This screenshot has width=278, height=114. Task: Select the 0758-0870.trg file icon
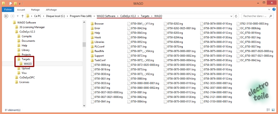[x=165, y=47]
